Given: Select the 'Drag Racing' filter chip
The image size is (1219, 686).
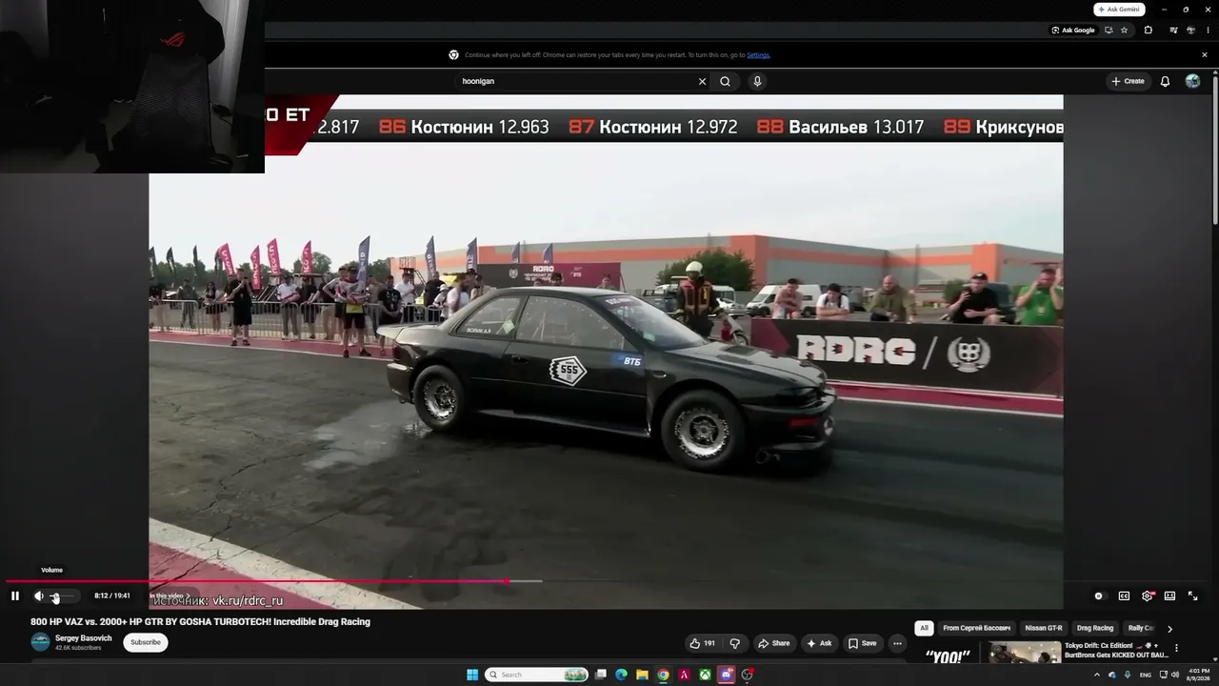Looking at the screenshot, I should tap(1095, 629).
